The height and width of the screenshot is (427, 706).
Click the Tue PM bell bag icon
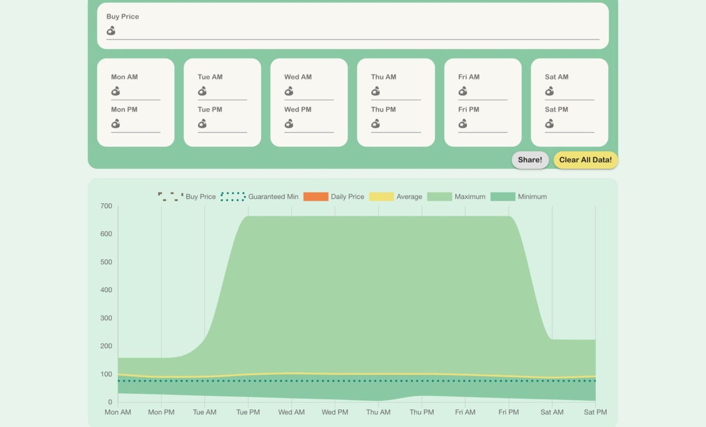tap(202, 124)
